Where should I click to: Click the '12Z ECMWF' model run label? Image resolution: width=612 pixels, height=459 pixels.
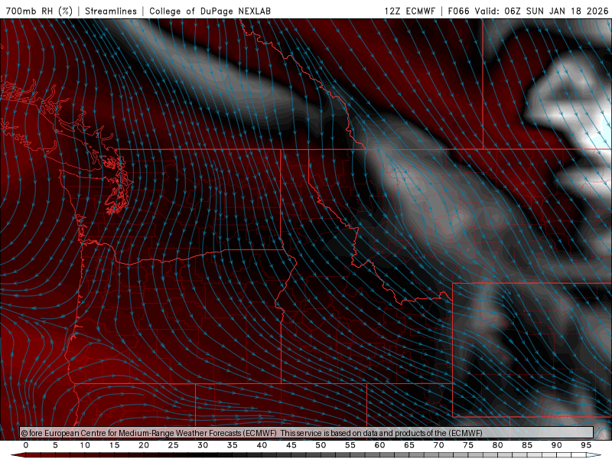tap(409, 11)
